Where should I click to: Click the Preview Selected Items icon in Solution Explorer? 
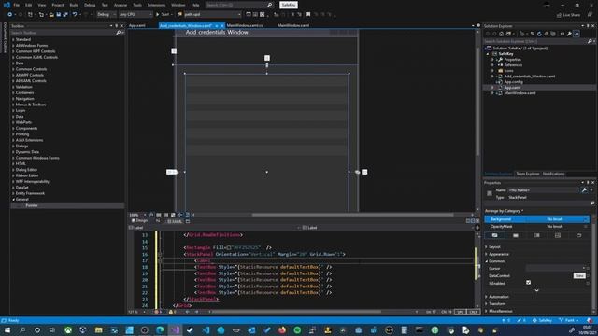(x=577, y=34)
